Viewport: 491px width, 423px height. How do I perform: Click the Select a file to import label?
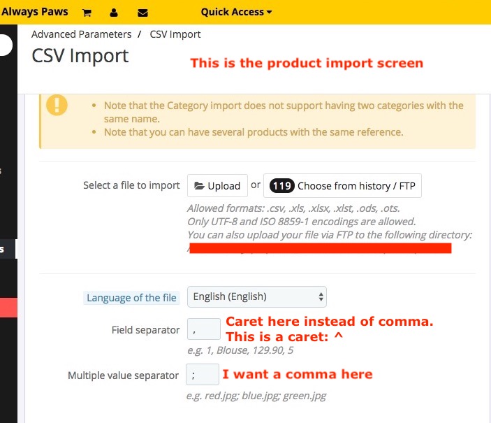tap(131, 185)
